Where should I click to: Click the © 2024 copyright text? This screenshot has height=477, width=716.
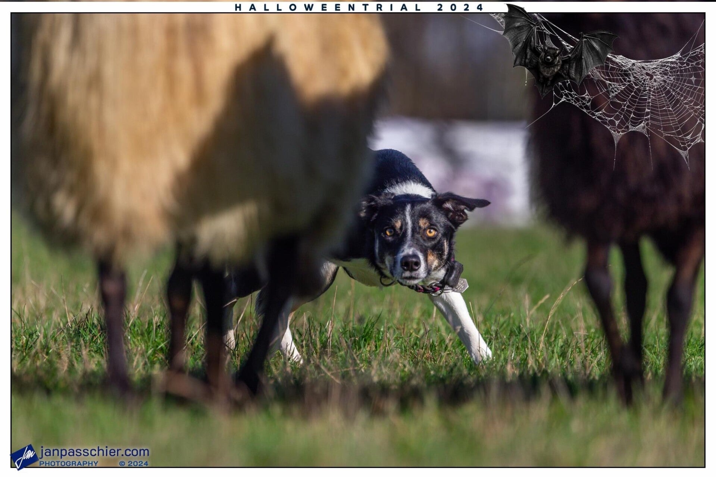[133, 464]
